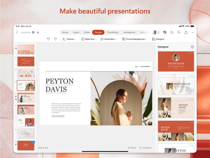Apply the faded floral background Designer layout

(x=176, y=85)
